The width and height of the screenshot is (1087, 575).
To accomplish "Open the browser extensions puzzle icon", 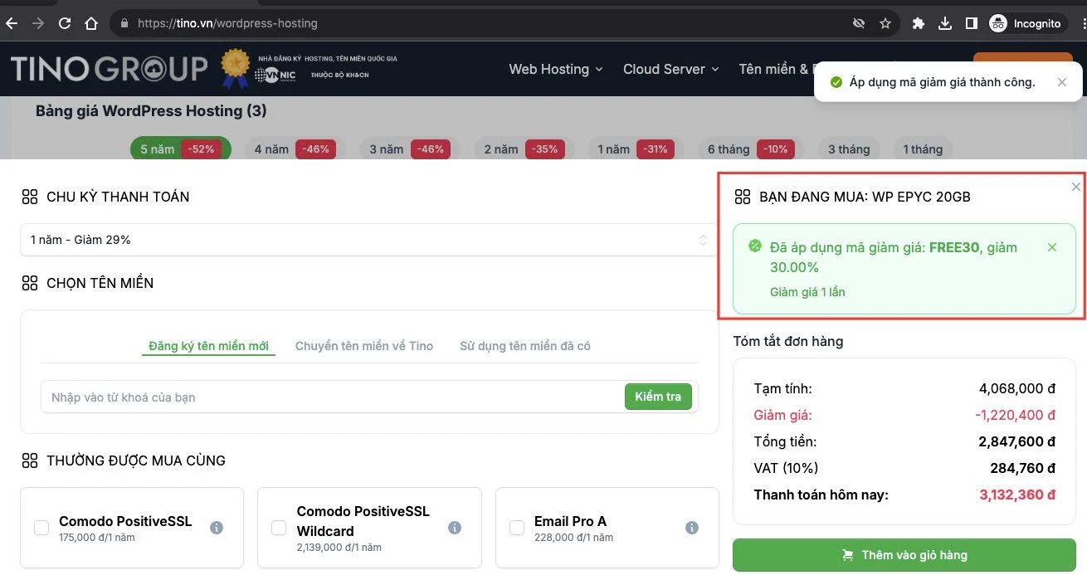I will [x=919, y=23].
